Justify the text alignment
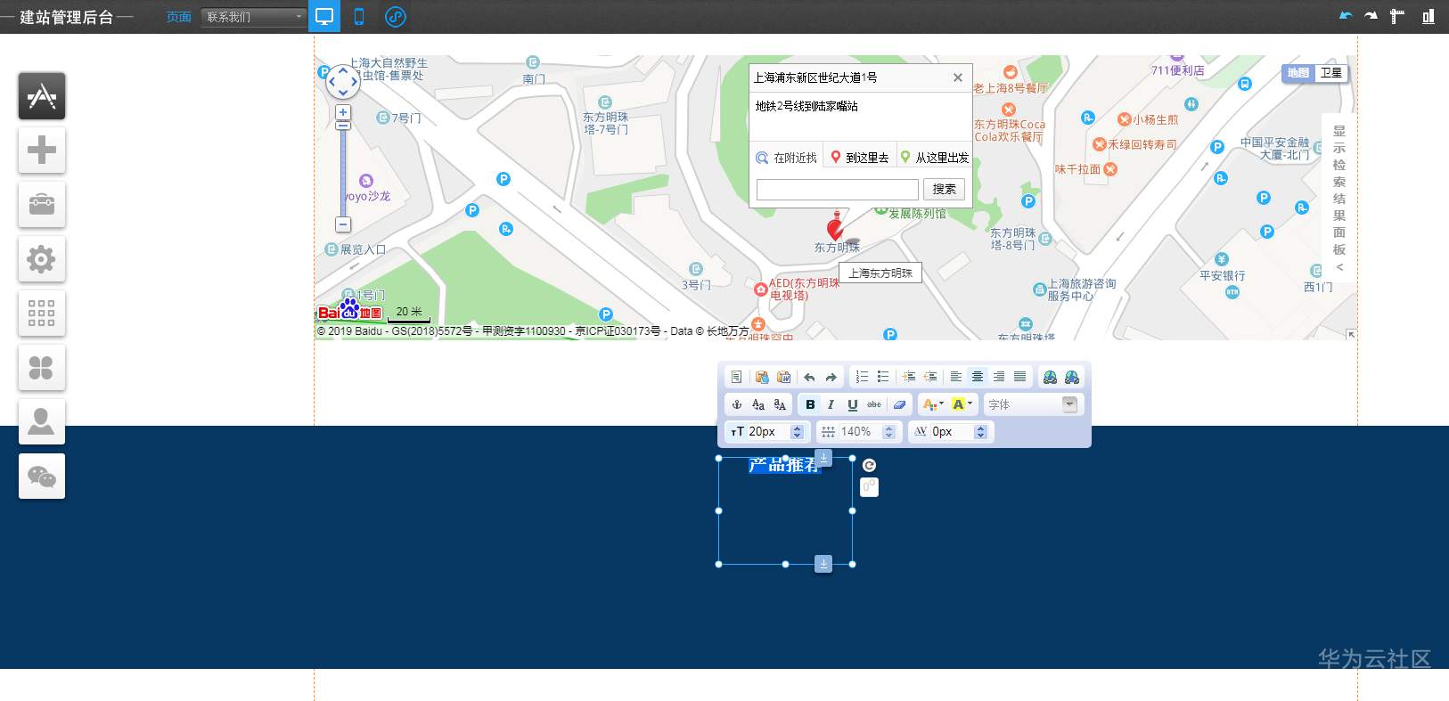 1020,377
